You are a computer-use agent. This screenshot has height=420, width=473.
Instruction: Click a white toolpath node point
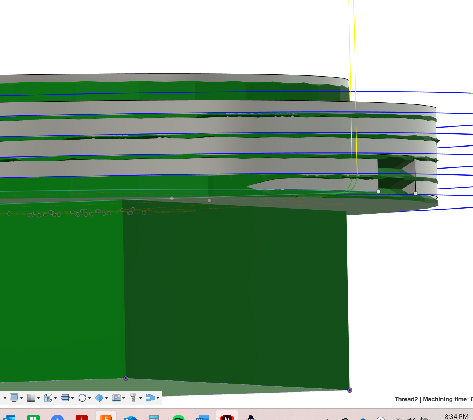click(x=379, y=191)
